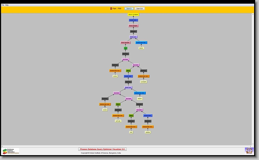
Task: Open the Help menu
Action: click(x=7, y=5)
